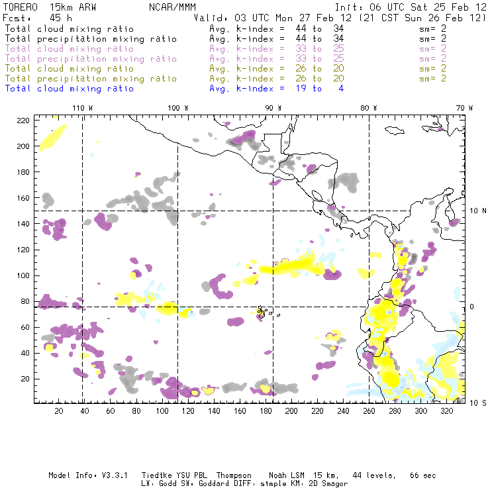Click the '(21 CST Sun 26 Feb 12)' text
The image size is (490, 490).
(x=422, y=18)
